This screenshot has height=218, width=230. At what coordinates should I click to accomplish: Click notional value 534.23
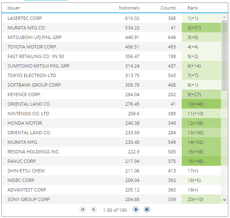point(132,28)
